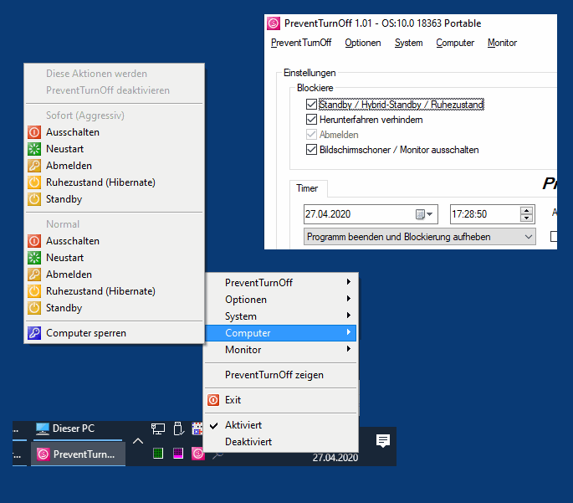Choose Computer sperren in the submenu

point(114,333)
